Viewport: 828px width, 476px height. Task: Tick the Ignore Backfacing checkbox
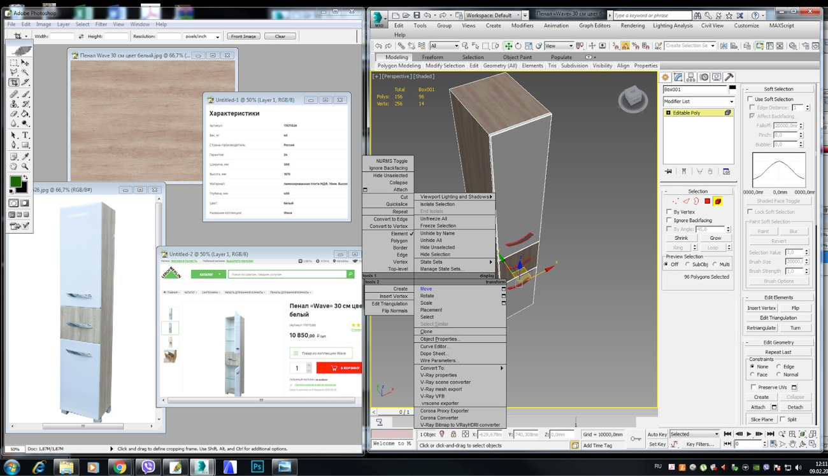click(669, 220)
